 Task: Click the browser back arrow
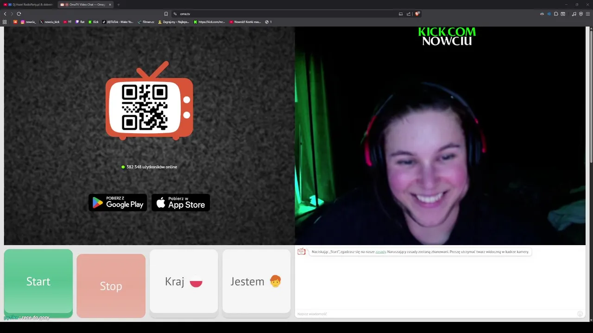coord(5,14)
